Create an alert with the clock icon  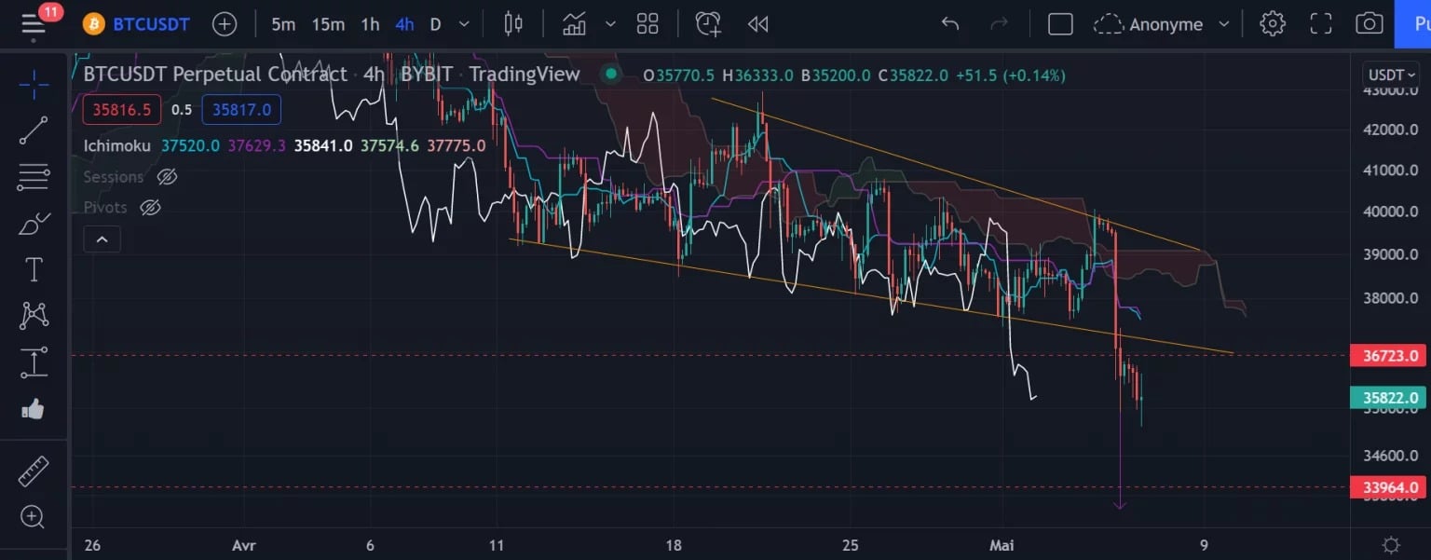(708, 24)
